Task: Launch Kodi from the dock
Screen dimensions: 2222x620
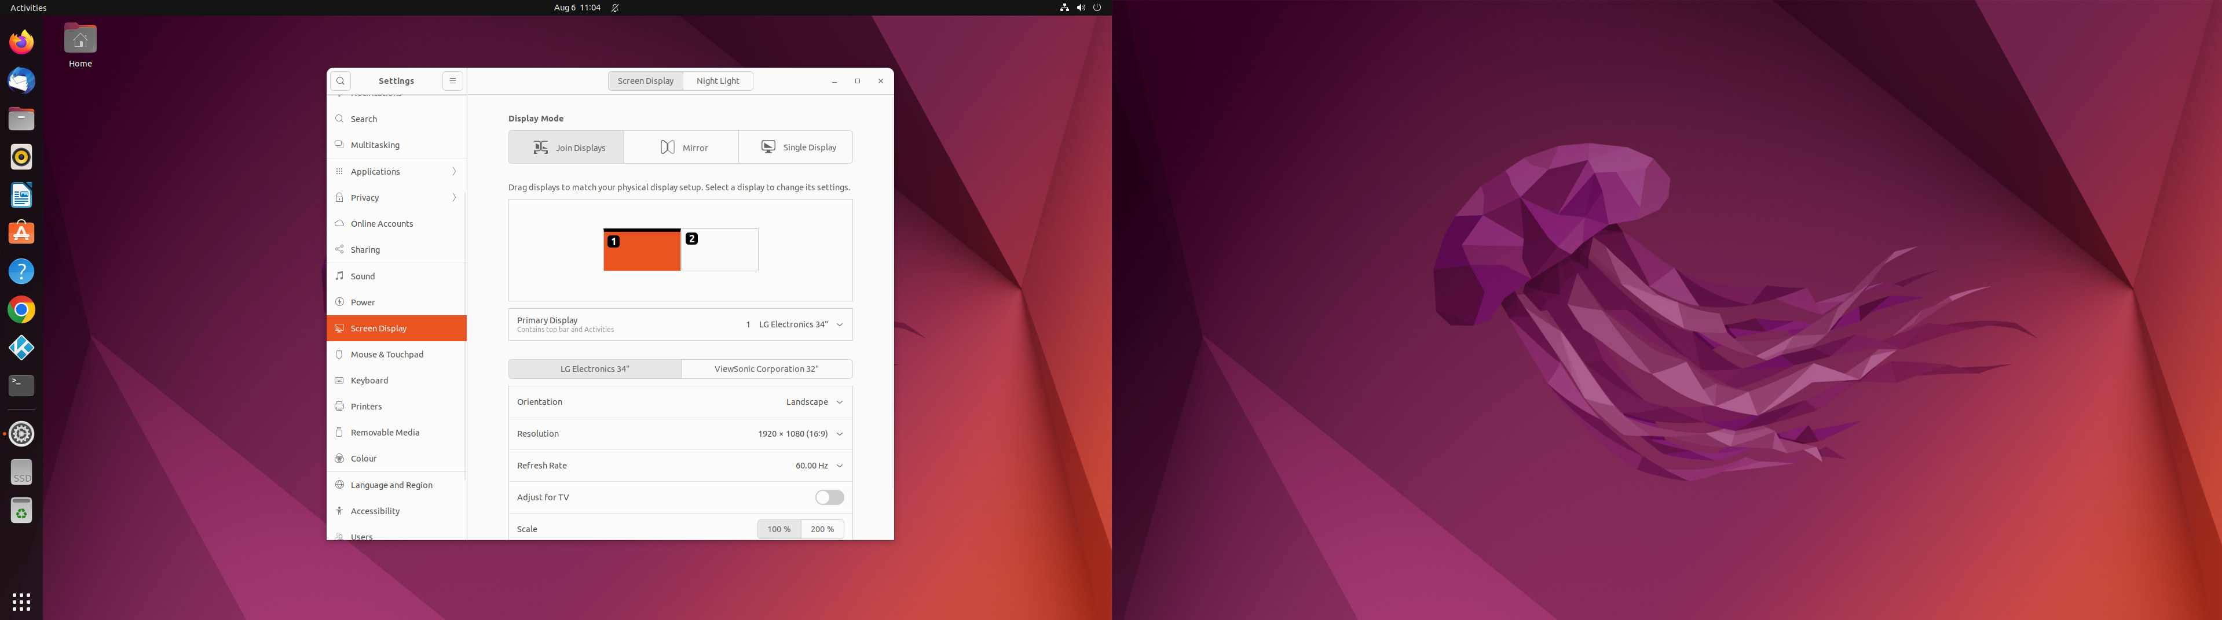Action: (x=21, y=348)
